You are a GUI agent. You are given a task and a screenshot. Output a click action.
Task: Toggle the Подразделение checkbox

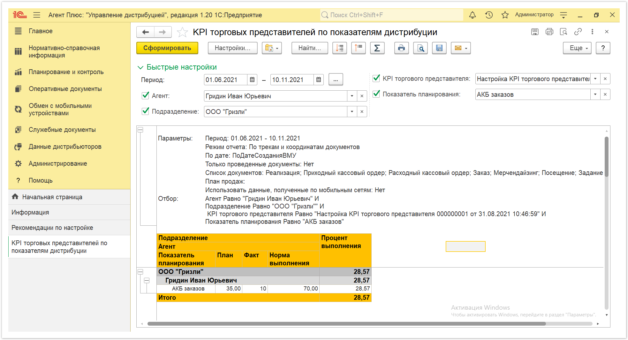click(x=145, y=111)
